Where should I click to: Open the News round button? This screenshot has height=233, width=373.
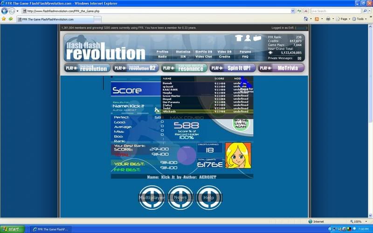(180, 197)
